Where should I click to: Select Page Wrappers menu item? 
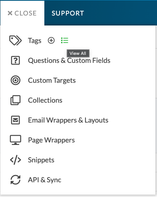52,140
